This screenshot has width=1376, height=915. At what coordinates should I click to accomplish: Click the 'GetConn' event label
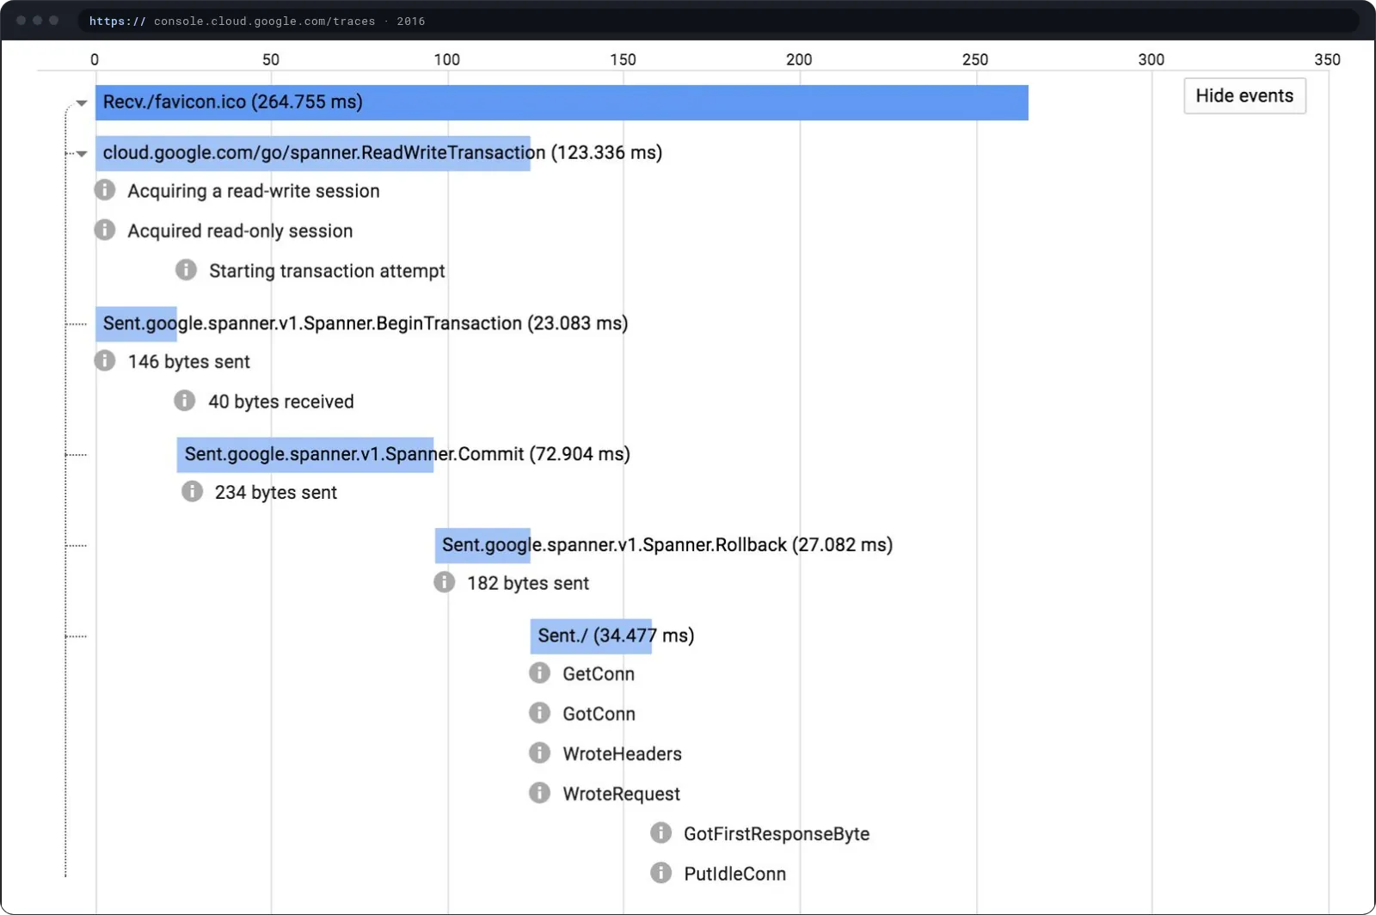599,674
